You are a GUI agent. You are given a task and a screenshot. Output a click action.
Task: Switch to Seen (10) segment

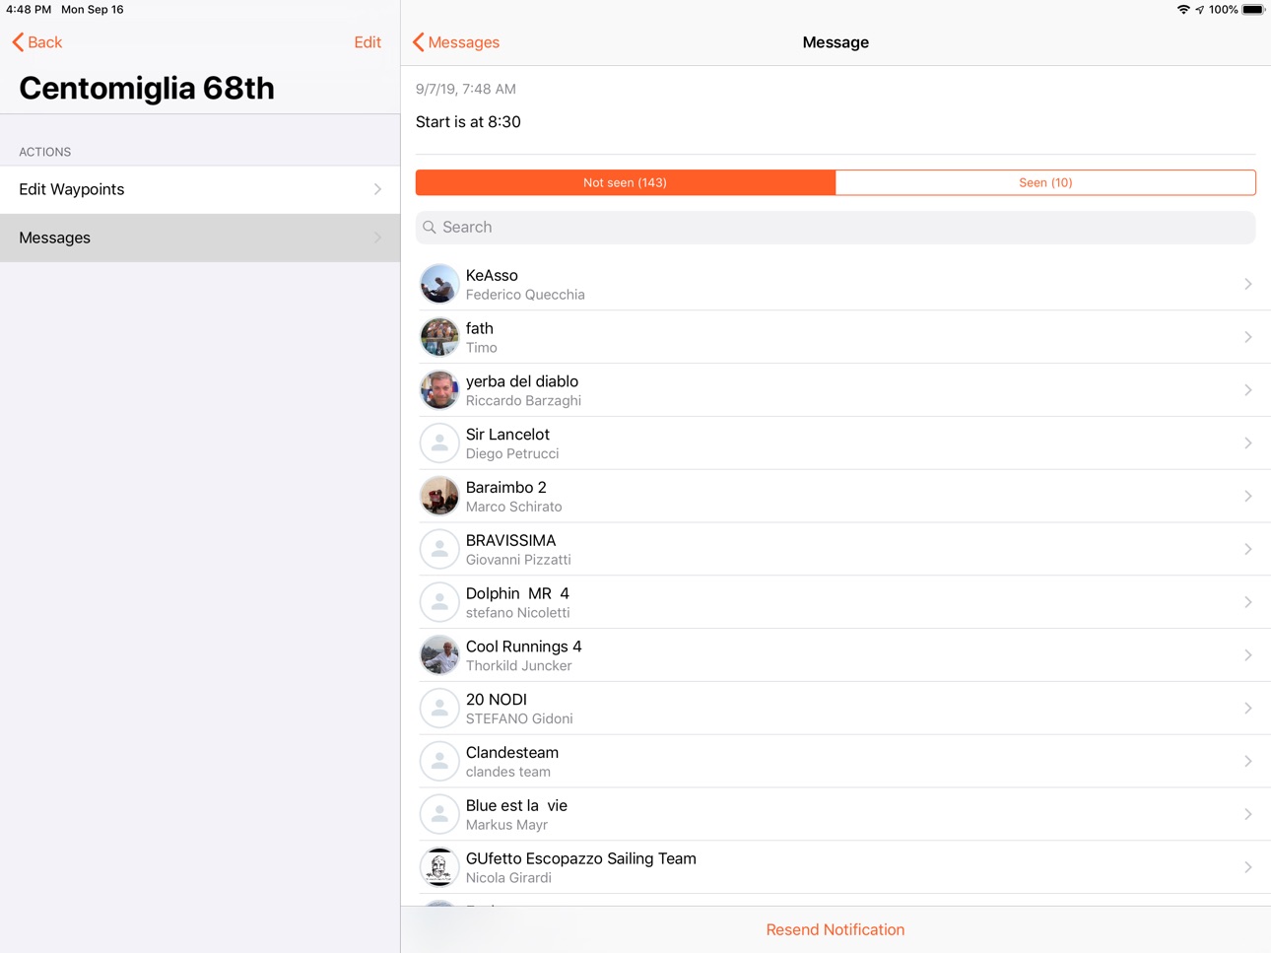[x=1045, y=182]
